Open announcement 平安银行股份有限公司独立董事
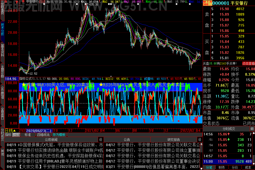Screen dimensions: 255x170 [x=153, y=150]
